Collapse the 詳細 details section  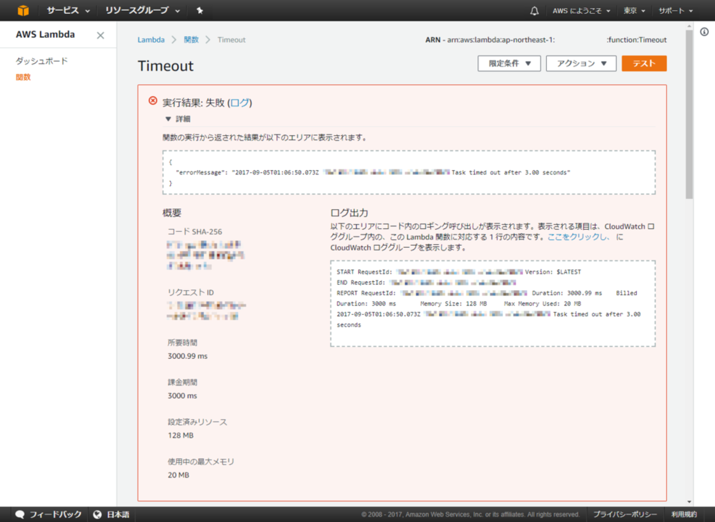168,119
